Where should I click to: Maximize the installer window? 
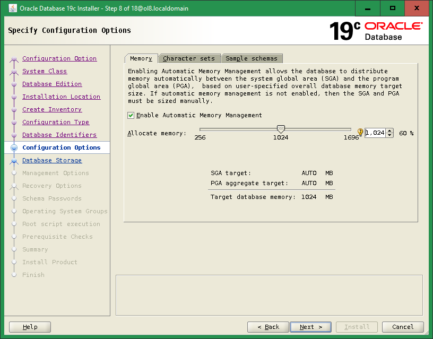click(x=393, y=8)
